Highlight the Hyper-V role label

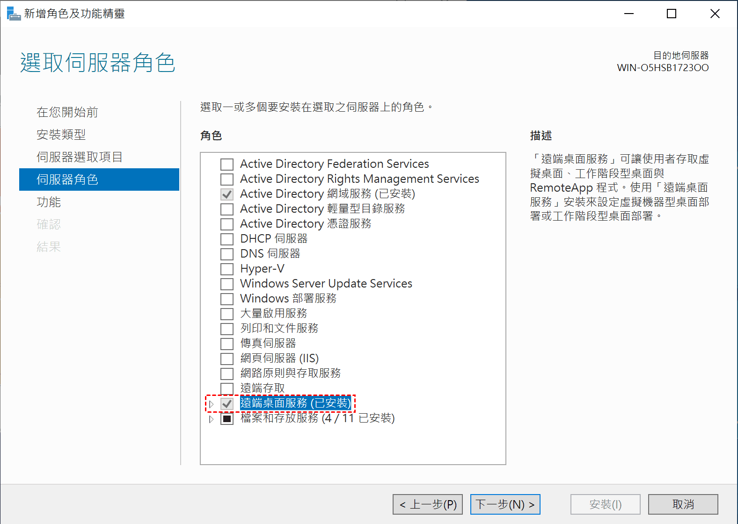coord(262,269)
